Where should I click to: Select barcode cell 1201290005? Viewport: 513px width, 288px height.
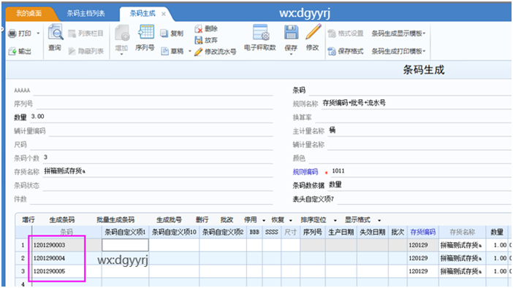coord(66,271)
